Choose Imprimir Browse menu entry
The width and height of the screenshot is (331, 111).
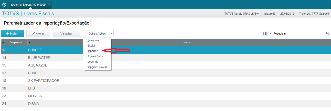coord(98,67)
